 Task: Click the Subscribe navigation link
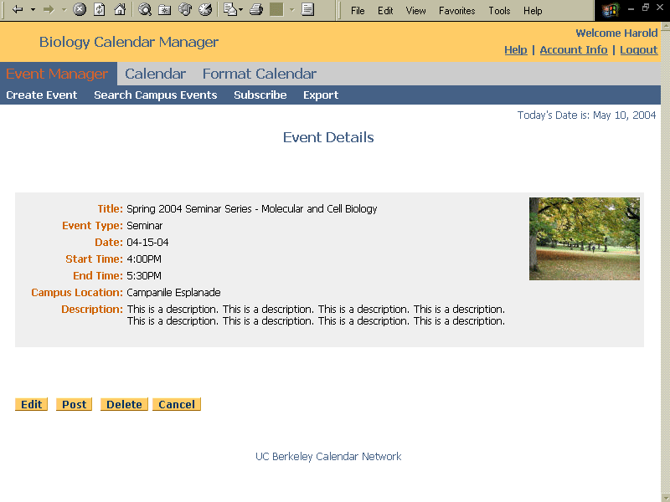[x=260, y=95]
